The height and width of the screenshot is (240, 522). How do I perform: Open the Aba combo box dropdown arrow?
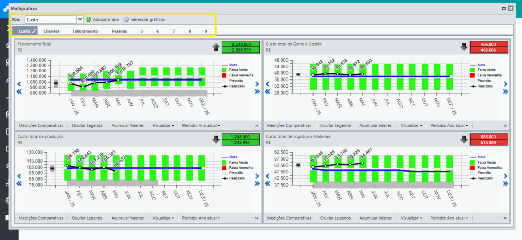[x=80, y=20]
